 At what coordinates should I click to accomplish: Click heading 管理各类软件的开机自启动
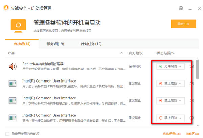pos(67,23)
